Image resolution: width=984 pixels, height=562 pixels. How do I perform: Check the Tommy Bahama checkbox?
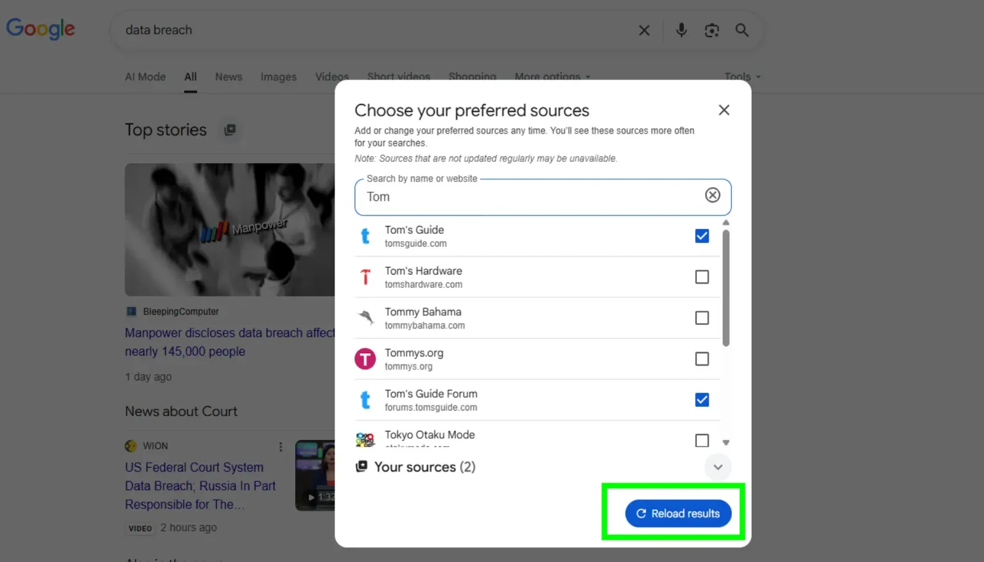pyautogui.click(x=702, y=318)
